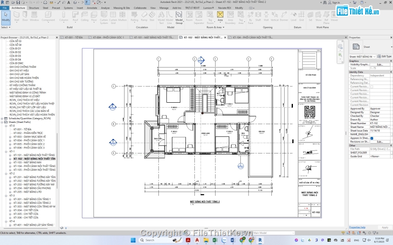Viewport: 393px width, 245px height.
Task: Select KT-201 - MẶT BẰNG TƯỜNG XÂY sheet
Action: click(x=35, y=177)
